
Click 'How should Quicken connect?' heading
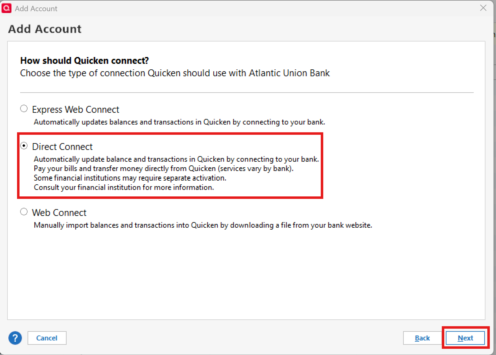click(x=85, y=60)
